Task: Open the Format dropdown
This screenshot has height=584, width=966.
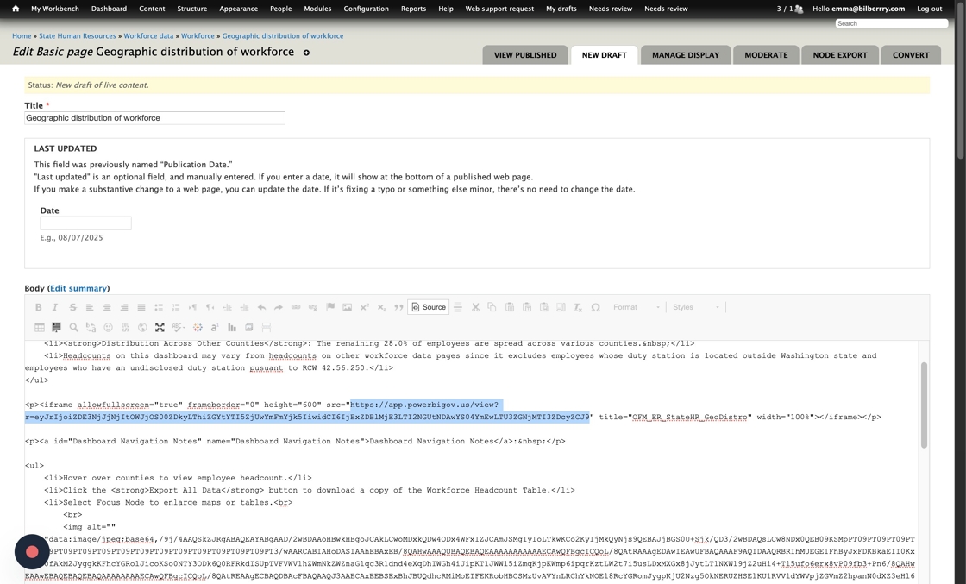Action: pyautogui.click(x=636, y=307)
